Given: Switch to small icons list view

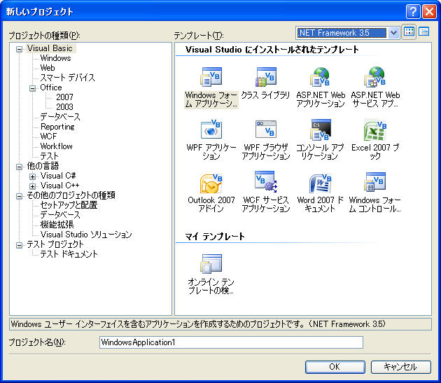Looking at the screenshot, I should pos(423,32).
